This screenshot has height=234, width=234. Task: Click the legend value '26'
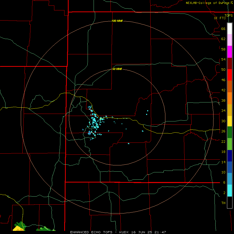coord(223,131)
